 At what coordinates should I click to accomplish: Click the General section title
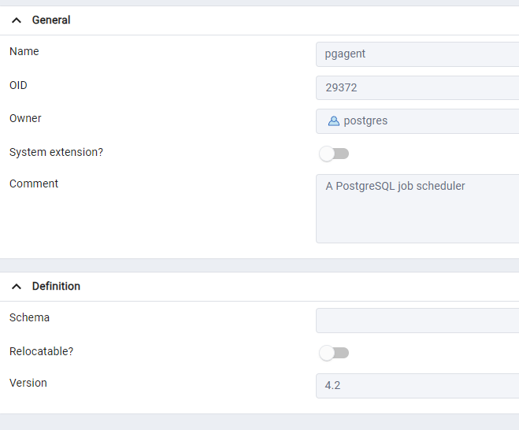[x=51, y=20]
